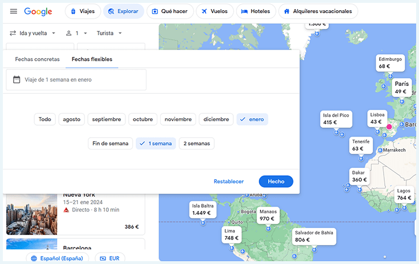Switch to the Explorar tab
The image size is (419, 264).
pyautogui.click(x=124, y=11)
